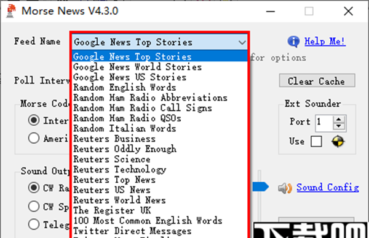The image size is (369, 238).
Task: Click the blue volume slider thumb
Action: coord(261,187)
